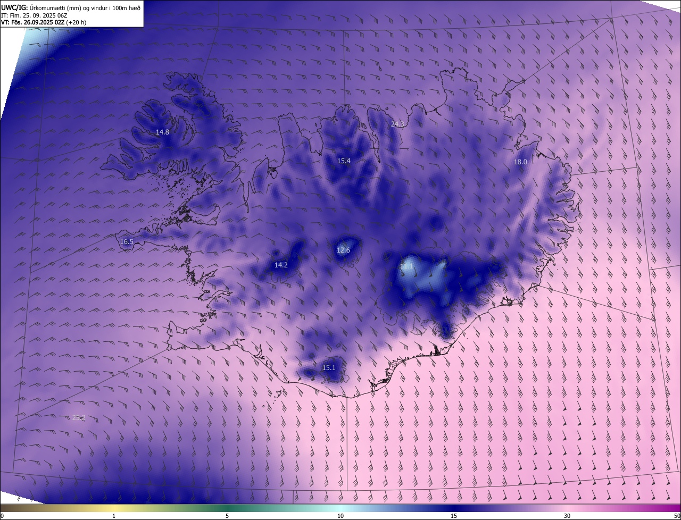This screenshot has width=681, height=520.
Task: Click the 14.8 value over the Westfjords
Action: 162,132
